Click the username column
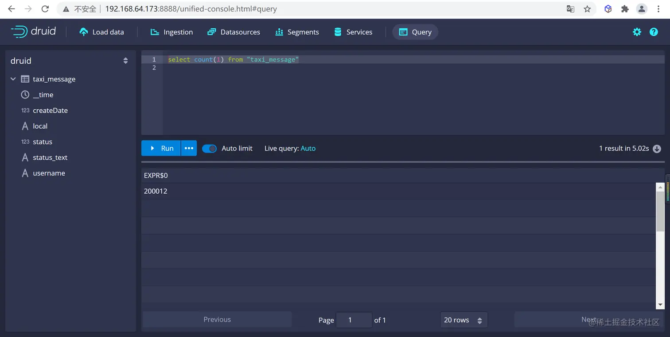 [x=49, y=173]
